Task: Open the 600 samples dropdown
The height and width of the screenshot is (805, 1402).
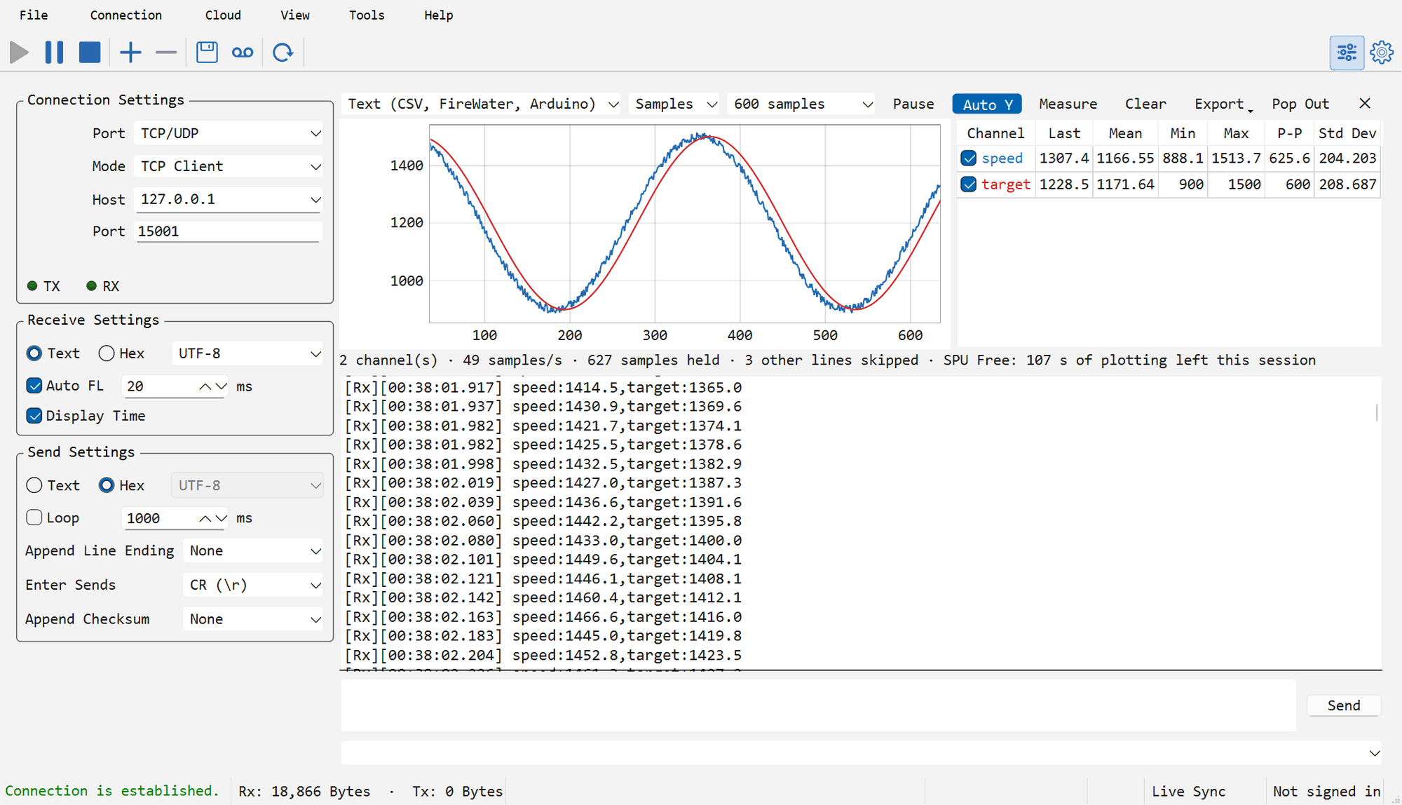Action: (801, 104)
